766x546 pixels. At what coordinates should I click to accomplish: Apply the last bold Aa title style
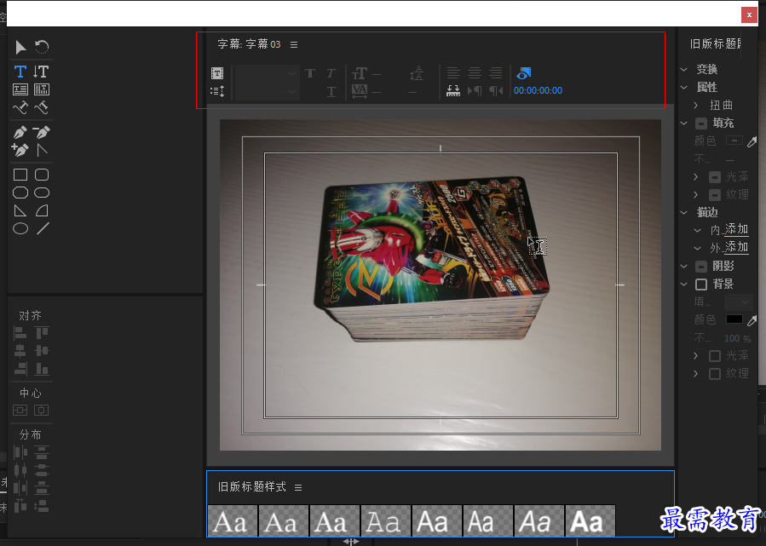(x=590, y=520)
